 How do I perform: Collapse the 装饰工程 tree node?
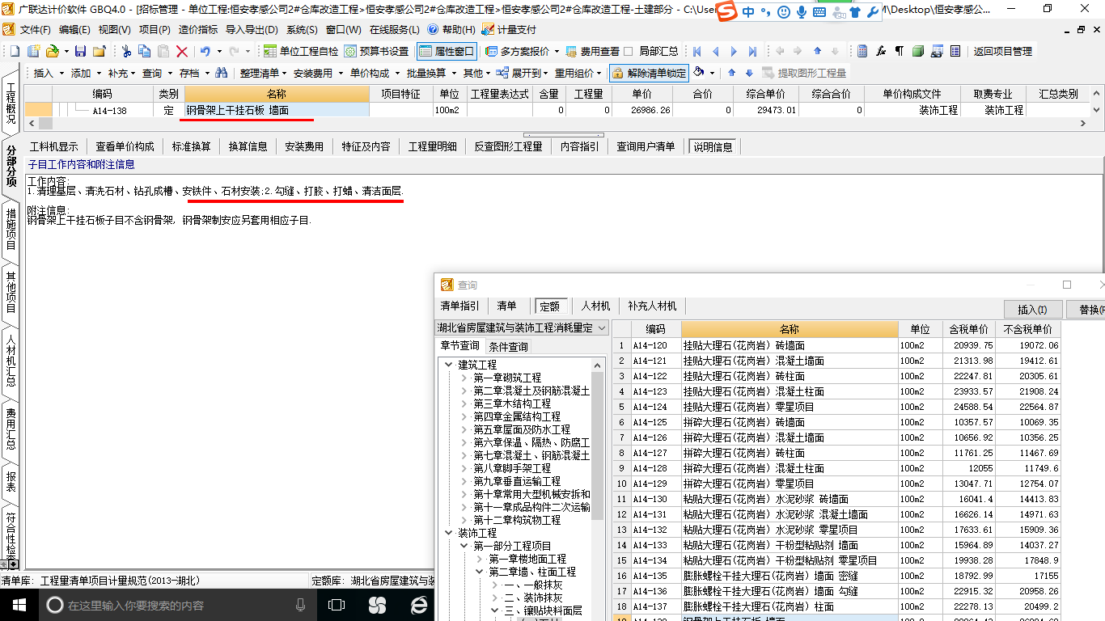coord(449,533)
